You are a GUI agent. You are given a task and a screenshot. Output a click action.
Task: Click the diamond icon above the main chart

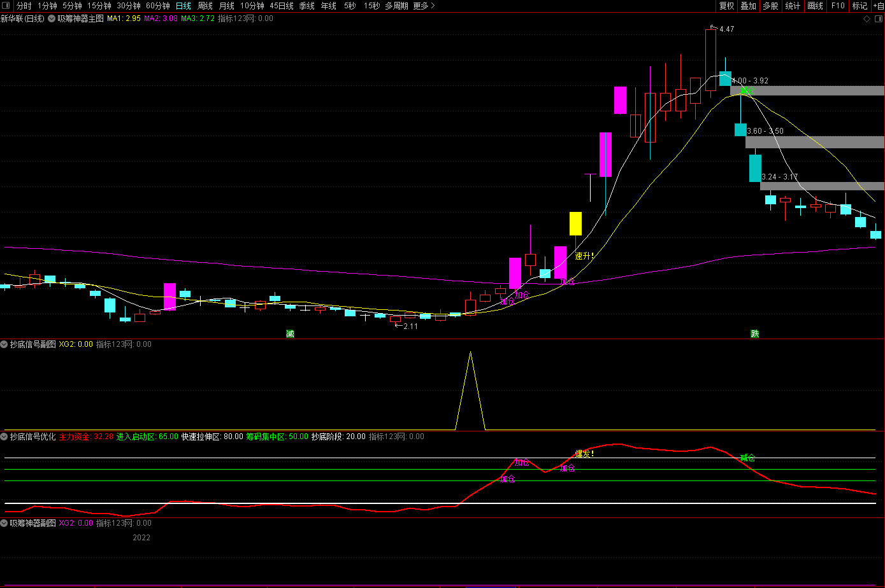coord(867,18)
